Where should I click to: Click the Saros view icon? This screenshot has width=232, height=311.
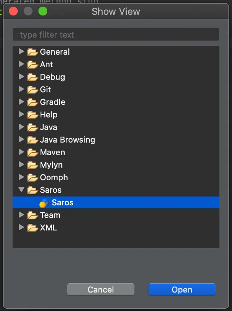click(44, 202)
